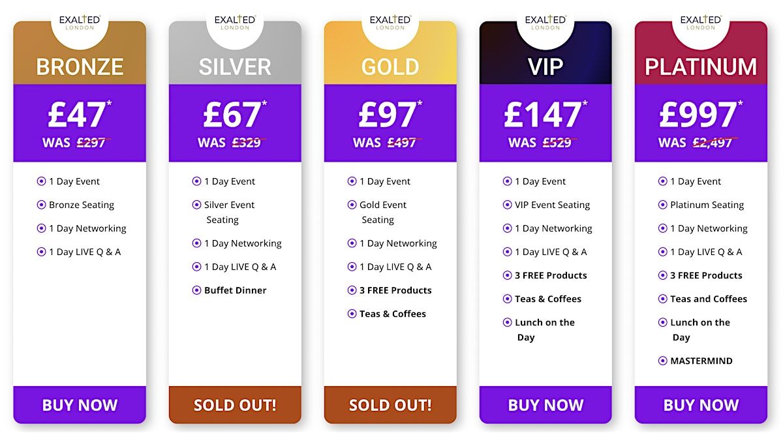Click the £47 Bronze price
783x433 pixels.
[76, 115]
